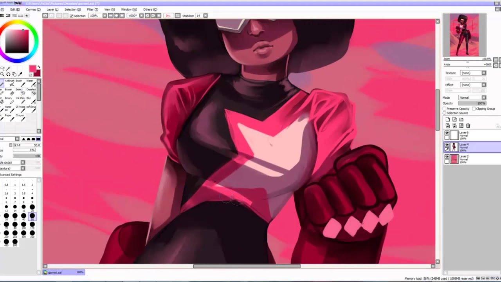This screenshot has height=282, width=501.
Task: Select the Blur tool
Action: (x=31, y=100)
